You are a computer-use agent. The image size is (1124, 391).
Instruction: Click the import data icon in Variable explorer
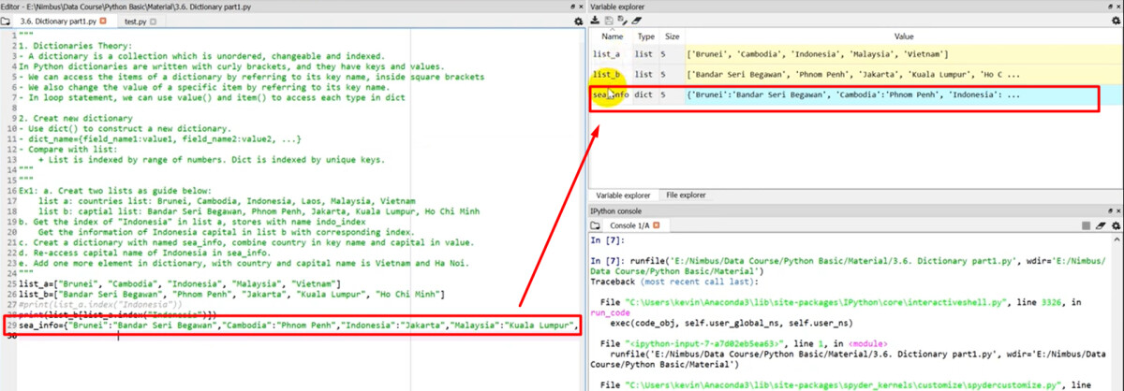pos(595,20)
